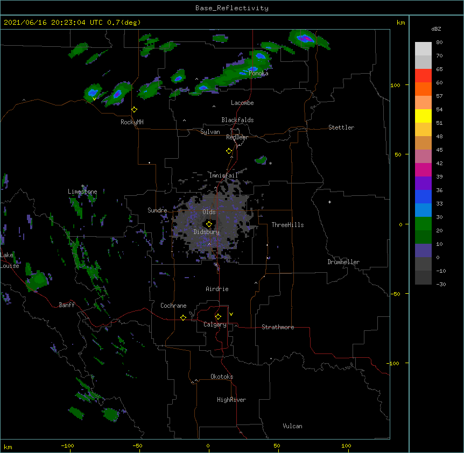The width and height of the screenshot is (464, 453).
Task: Click the green echo southeast of RedDeer
Action: [x=261, y=160]
